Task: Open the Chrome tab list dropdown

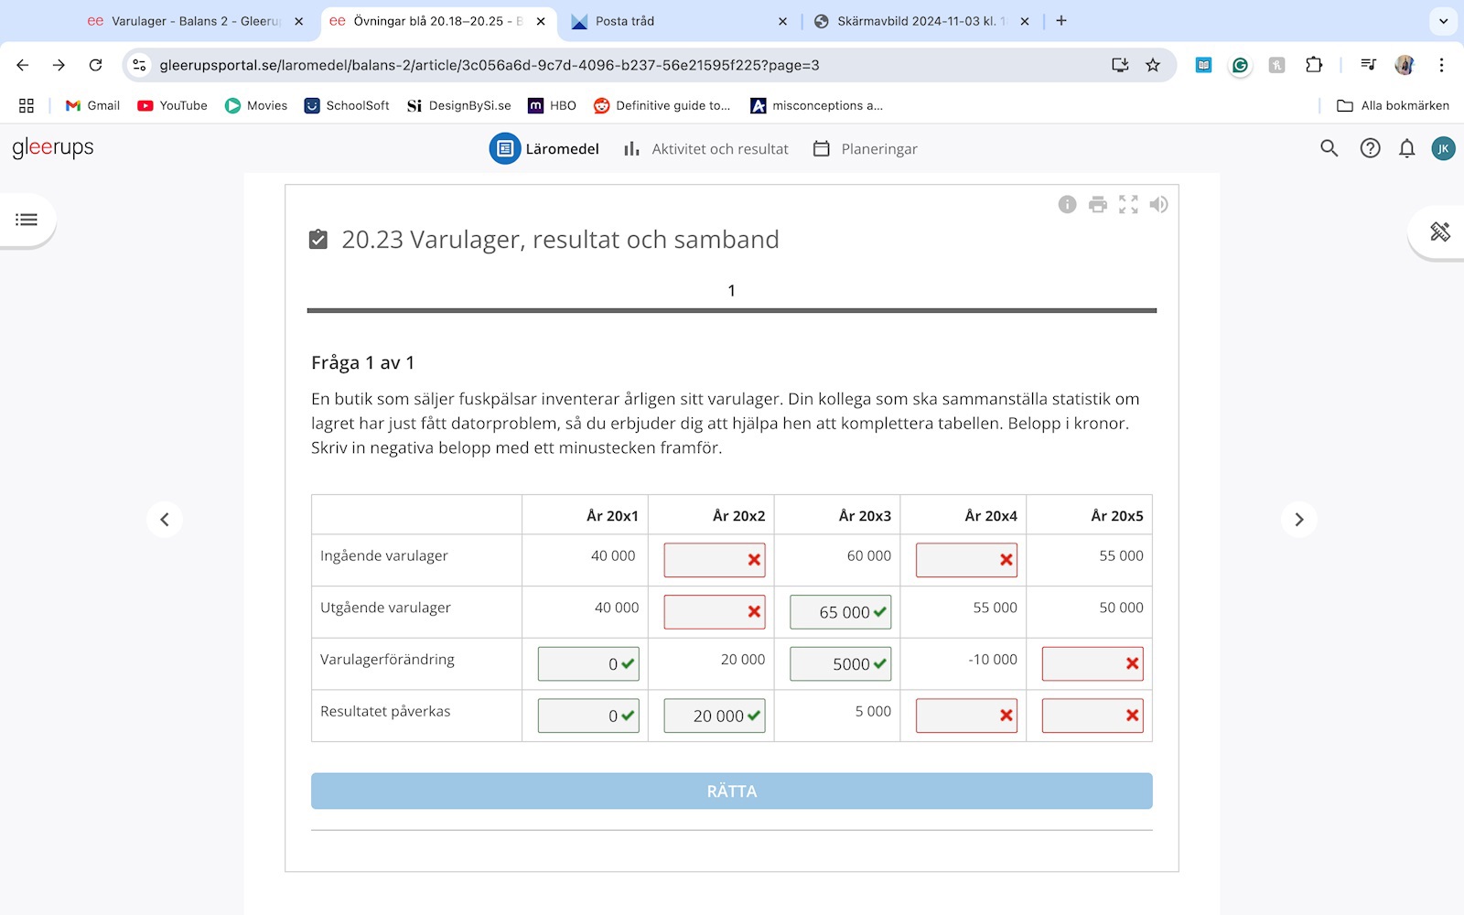Action: pyautogui.click(x=1443, y=21)
